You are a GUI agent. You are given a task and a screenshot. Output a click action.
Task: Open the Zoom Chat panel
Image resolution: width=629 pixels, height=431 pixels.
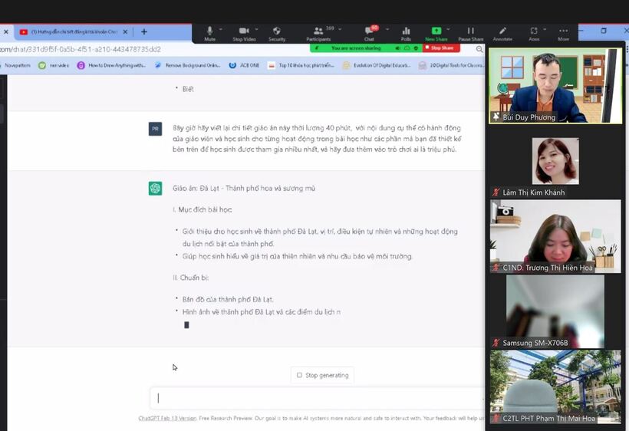[369, 31]
